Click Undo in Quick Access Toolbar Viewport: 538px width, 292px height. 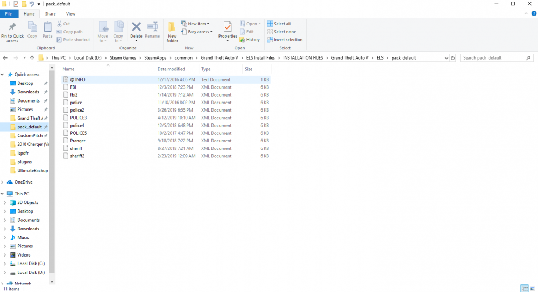pos(32,4)
